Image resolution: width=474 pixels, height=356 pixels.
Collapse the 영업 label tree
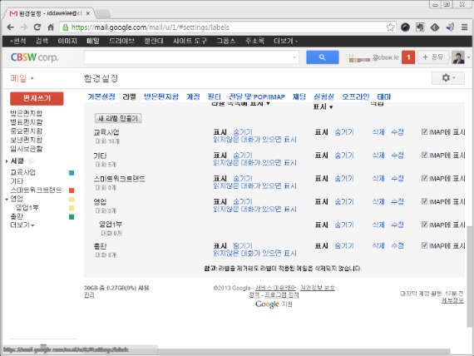[x=7, y=199]
